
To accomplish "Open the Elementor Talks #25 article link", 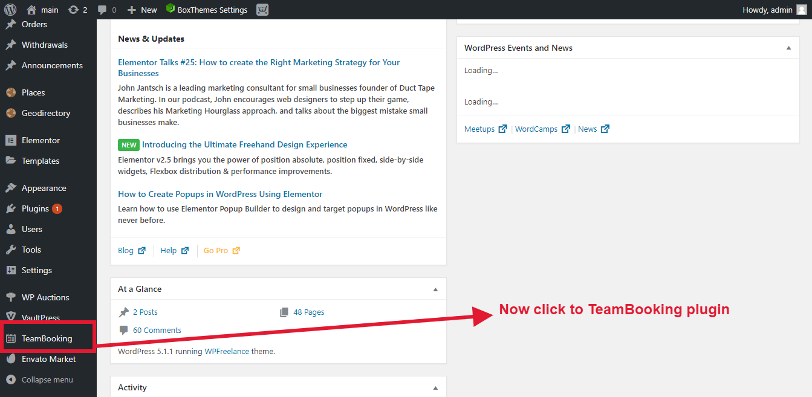I will point(259,68).
